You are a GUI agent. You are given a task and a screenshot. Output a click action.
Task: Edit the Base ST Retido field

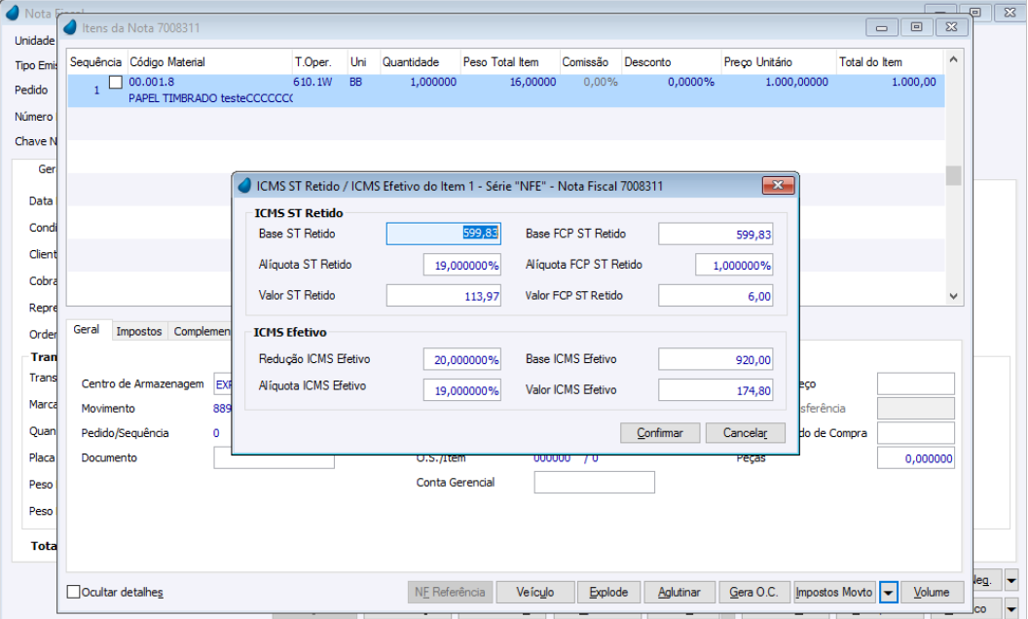point(444,234)
